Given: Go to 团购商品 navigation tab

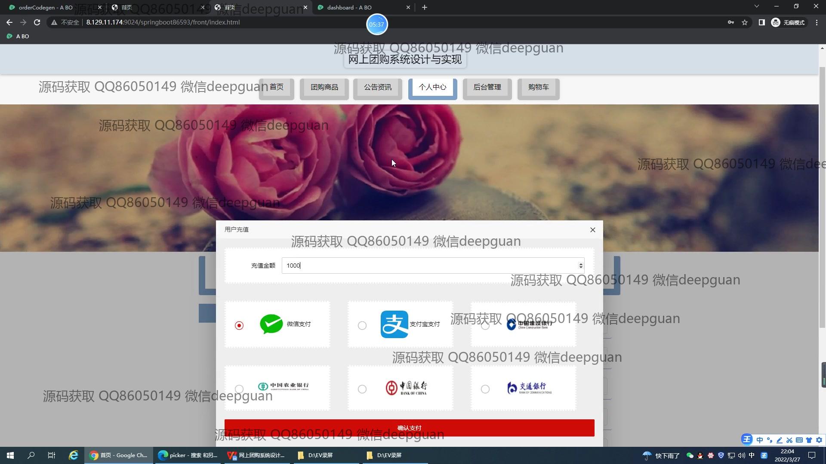Looking at the screenshot, I should tap(324, 88).
